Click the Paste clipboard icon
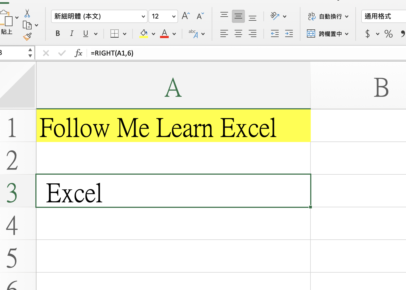The width and height of the screenshot is (406, 290). pyautogui.click(x=6, y=18)
